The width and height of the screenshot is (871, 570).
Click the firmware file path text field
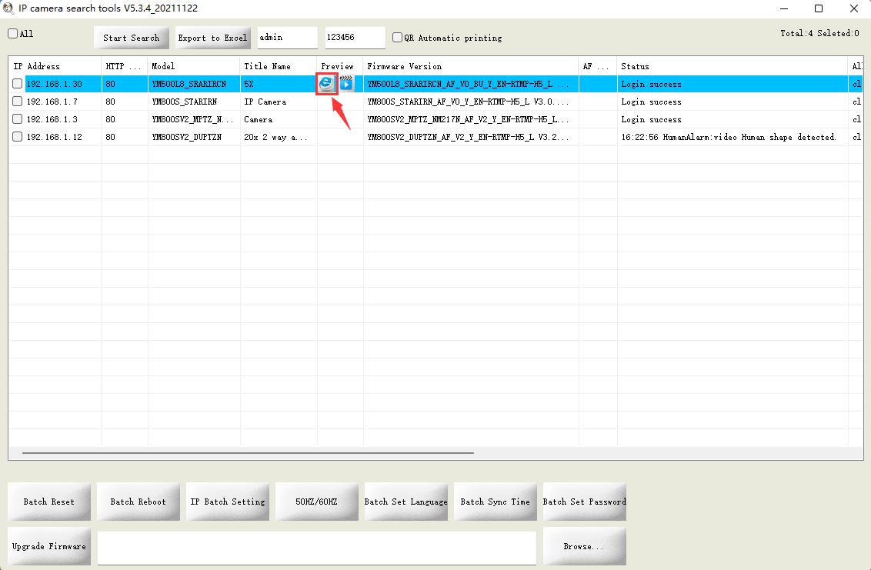click(316, 548)
